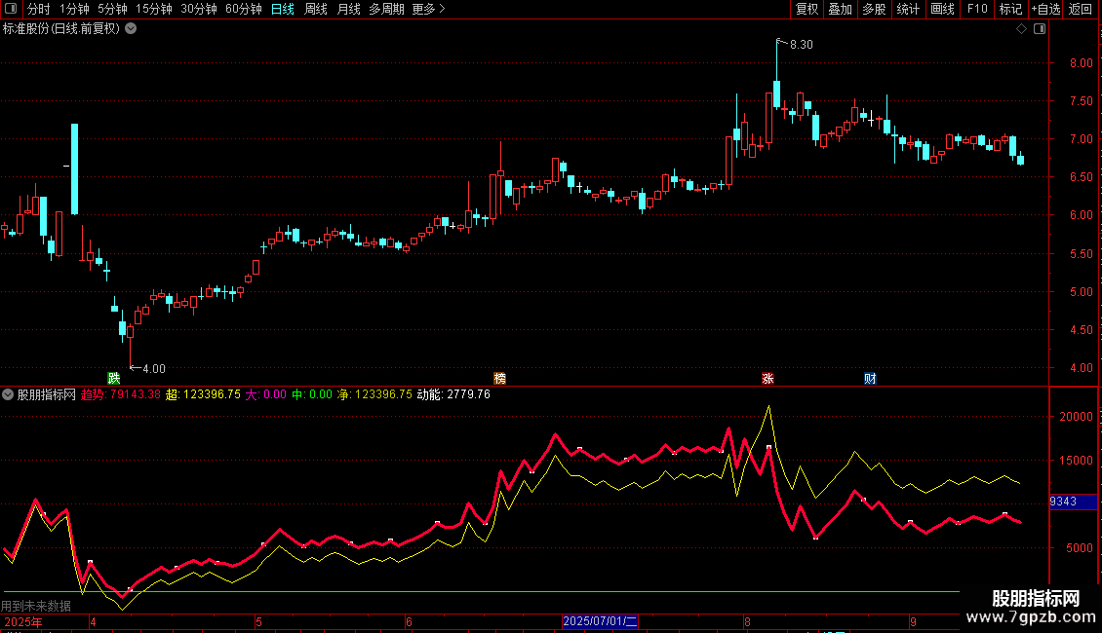Open the 涨 event marker

click(767, 378)
